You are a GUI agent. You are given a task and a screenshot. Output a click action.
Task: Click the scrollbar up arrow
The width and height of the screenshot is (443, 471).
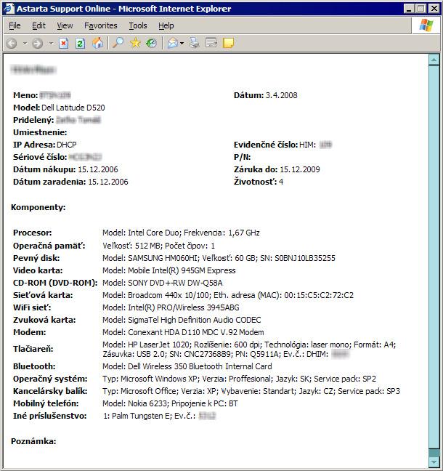434,60
